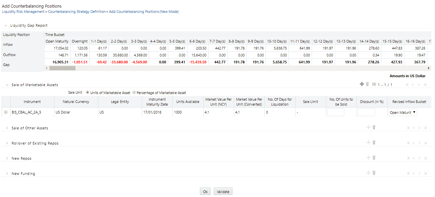The image size is (435, 197).
Task: Click the gap report scroll left arrow
Action: click(47, 68)
